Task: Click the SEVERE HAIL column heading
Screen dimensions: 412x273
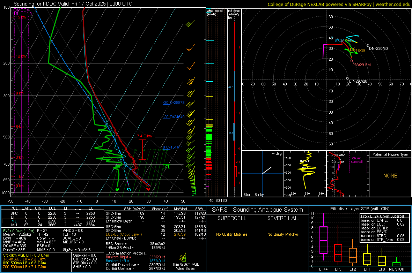Action: coord(283,218)
